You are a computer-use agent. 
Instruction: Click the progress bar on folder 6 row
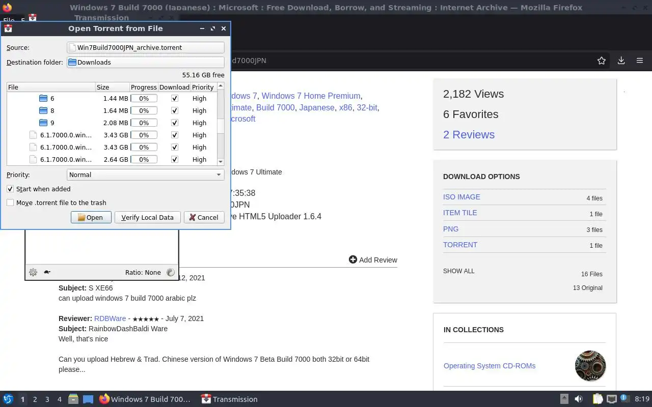coord(144,98)
